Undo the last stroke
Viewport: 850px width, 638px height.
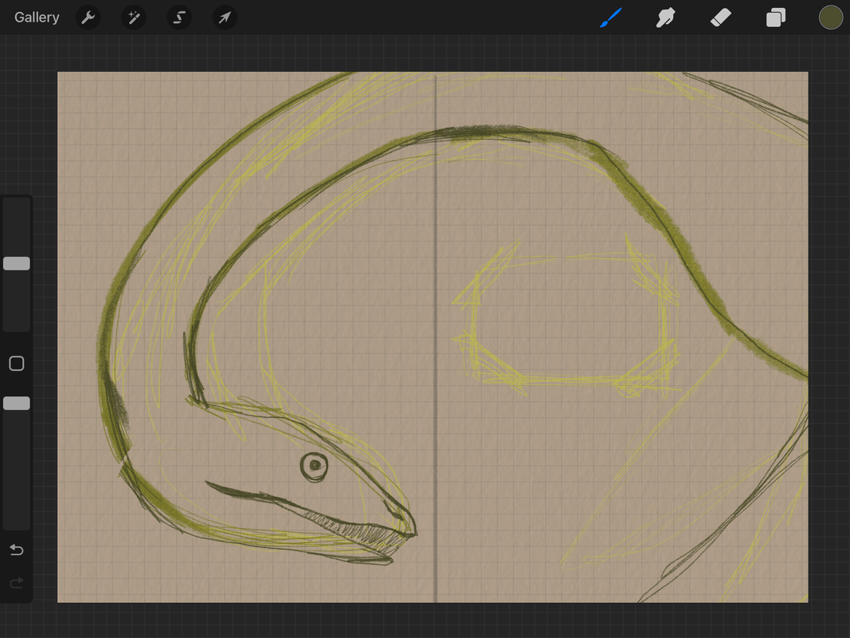[17, 550]
